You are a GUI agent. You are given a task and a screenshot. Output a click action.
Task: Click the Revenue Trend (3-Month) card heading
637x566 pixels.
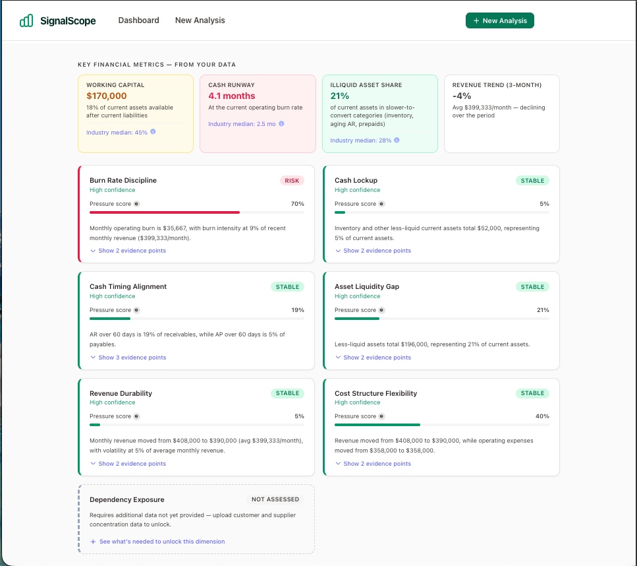point(497,85)
